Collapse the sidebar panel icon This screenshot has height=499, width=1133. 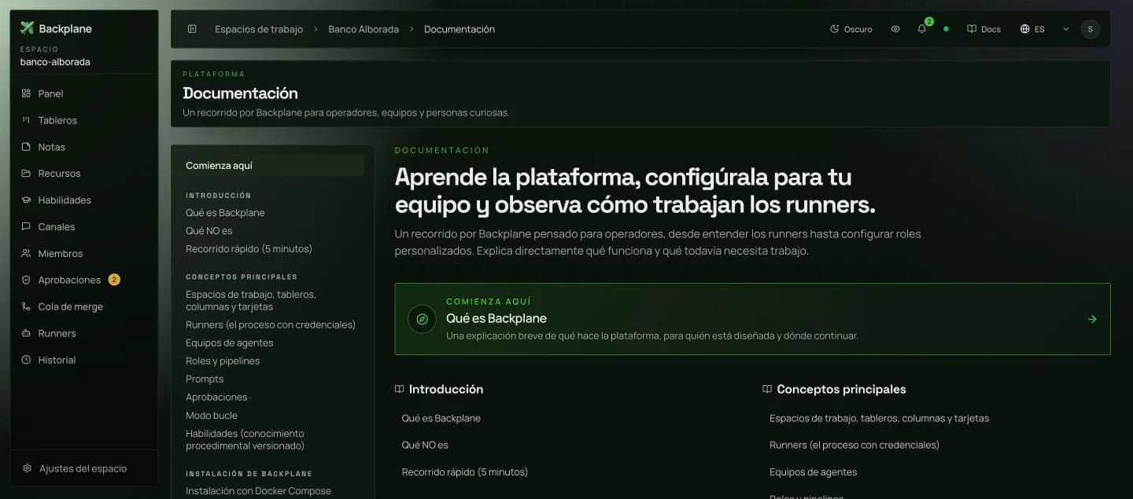coord(192,29)
